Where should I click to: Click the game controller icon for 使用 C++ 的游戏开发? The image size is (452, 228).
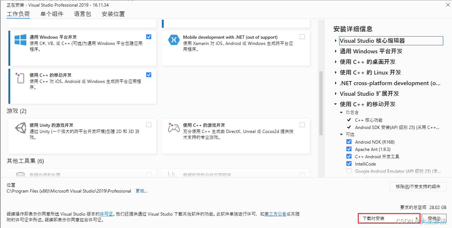(174, 128)
